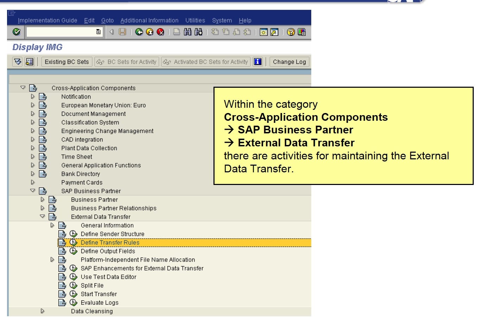
Task: Open documentation icon for Start Transfer
Action: (x=62, y=294)
